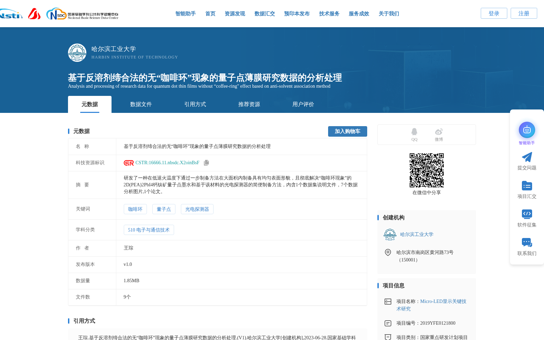The image size is (544, 340).
Task: Click the CSTR red logo icon
Action: point(129,163)
